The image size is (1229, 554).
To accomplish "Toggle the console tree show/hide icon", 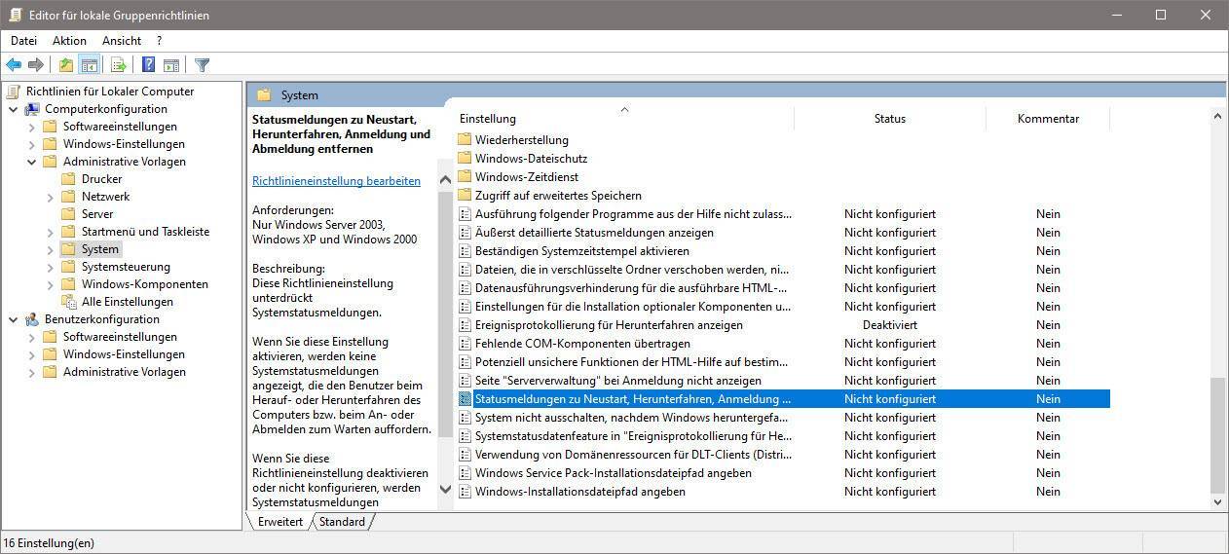I will coord(89,65).
